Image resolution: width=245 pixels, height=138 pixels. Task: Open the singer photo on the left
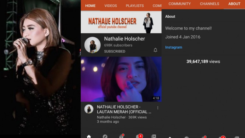[x=40, y=69]
